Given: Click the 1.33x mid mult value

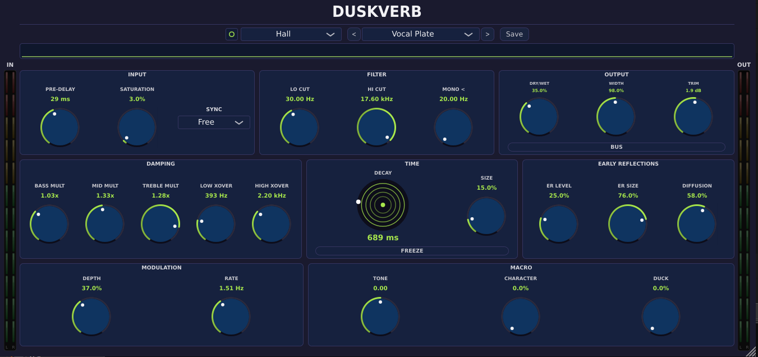Looking at the screenshot, I should [x=105, y=195].
